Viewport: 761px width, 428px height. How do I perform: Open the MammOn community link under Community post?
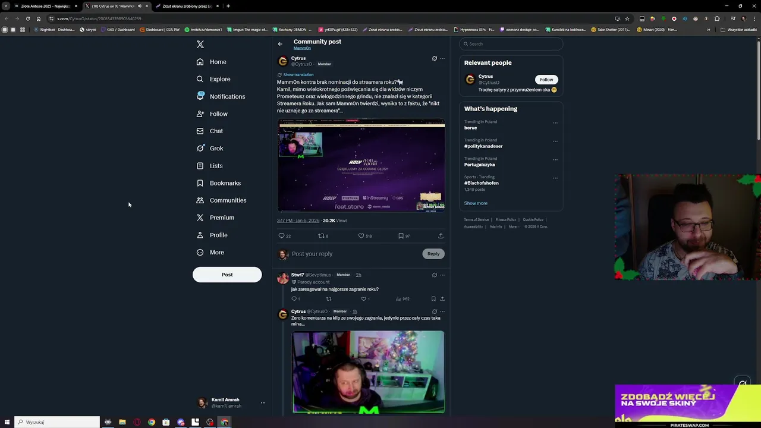(x=302, y=48)
